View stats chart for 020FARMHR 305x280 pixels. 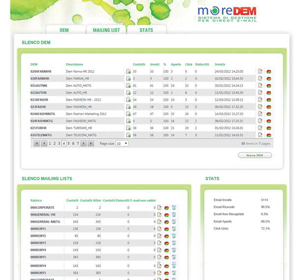coord(269,79)
